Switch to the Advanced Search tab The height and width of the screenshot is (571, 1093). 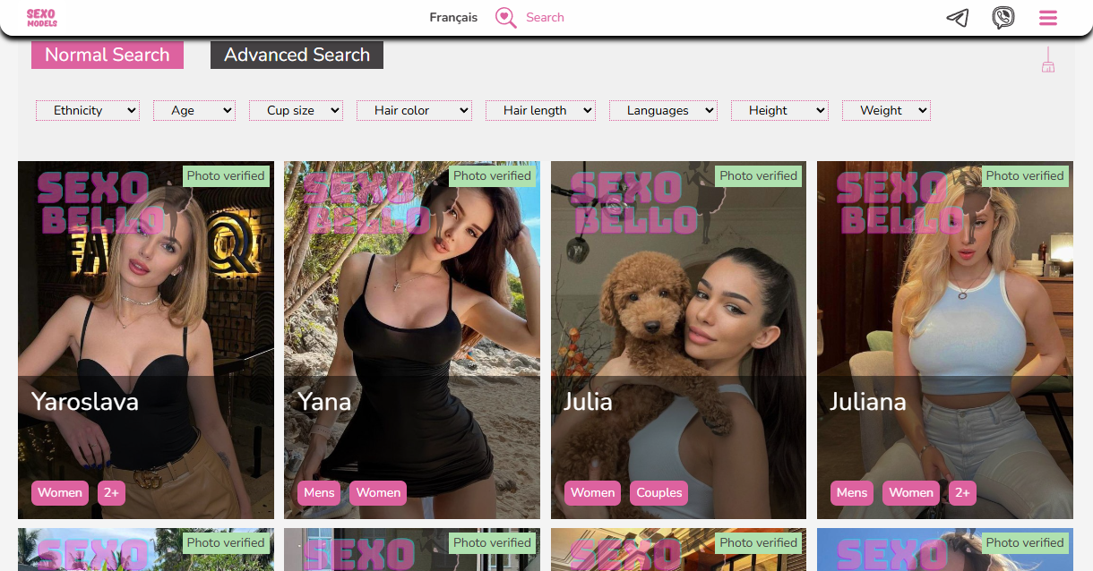(x=297, y=55)
